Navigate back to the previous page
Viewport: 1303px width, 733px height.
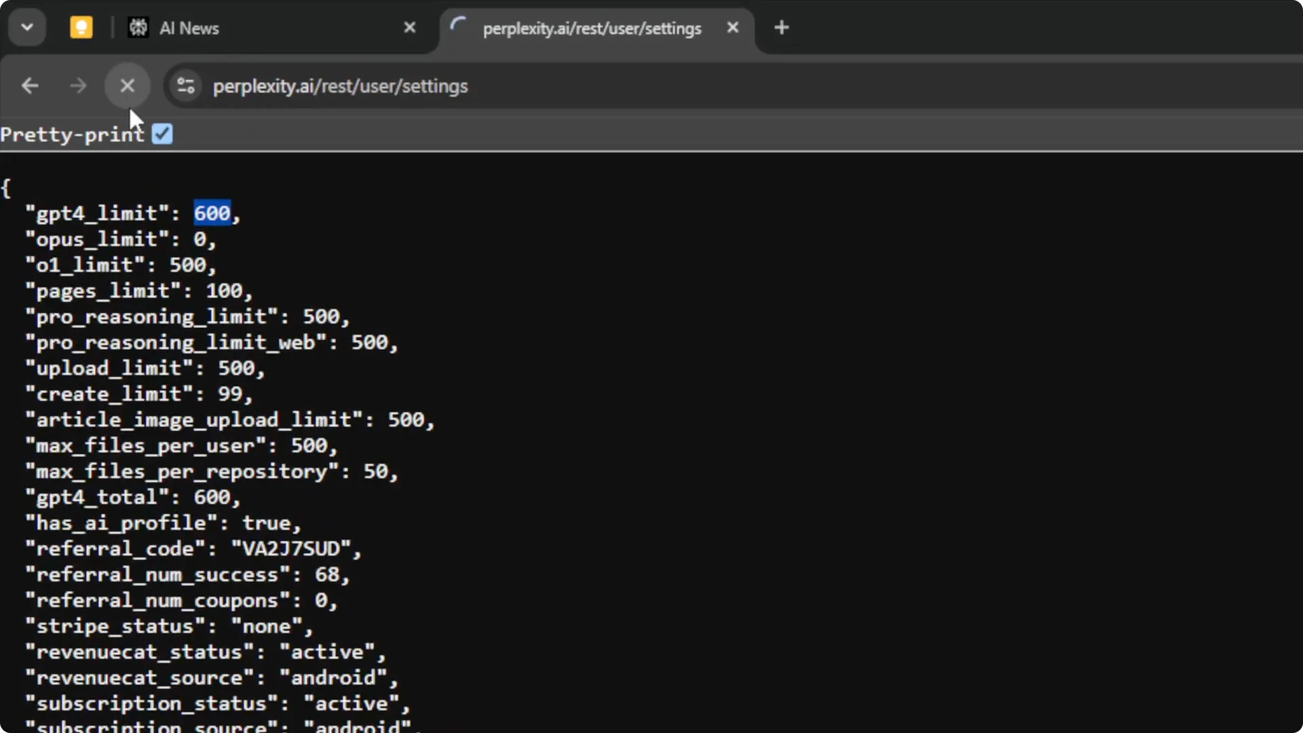pos(29,86)
